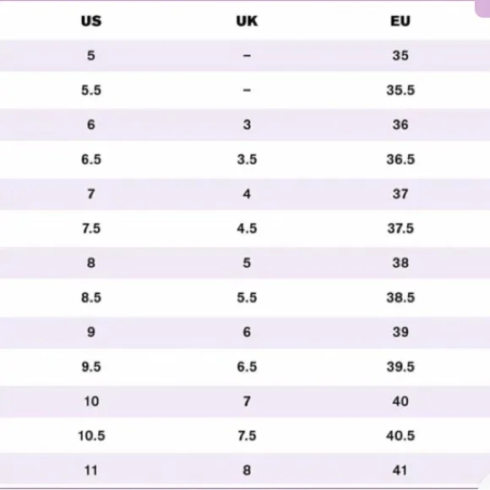Select US size 10.5 cell
Screen dimensions: 490x490
[x=91, y=436]
